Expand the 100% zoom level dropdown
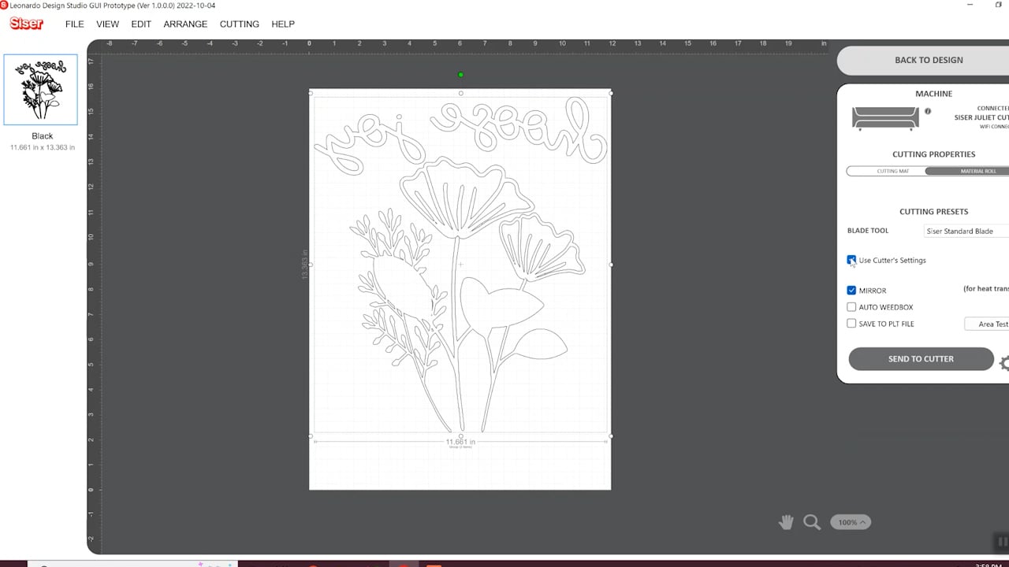 click(851, 522)
